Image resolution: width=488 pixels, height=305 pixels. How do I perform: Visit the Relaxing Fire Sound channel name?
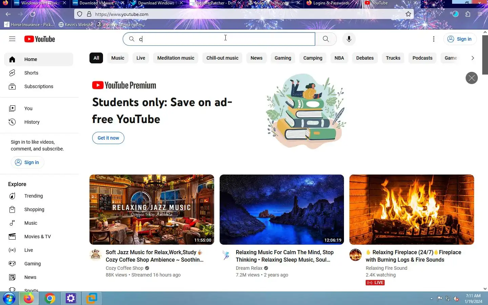coord(386,268)
